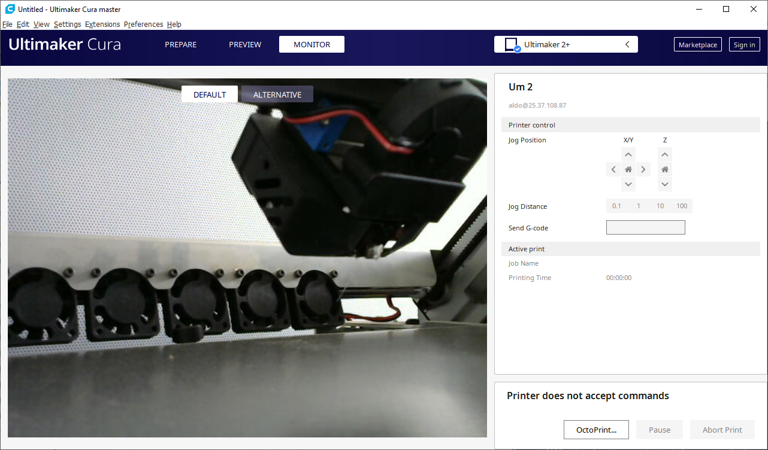Jog the print head downward in Y
Screen dimensions: 768x450
point(628,184)
